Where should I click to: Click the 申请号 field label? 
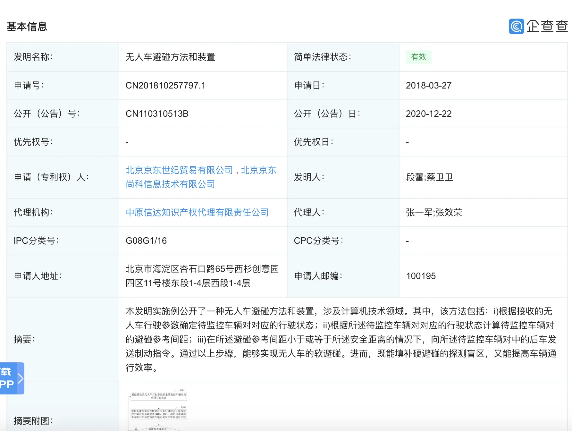coord(29,86)
